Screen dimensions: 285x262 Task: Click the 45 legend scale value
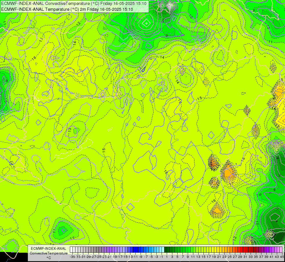pos(282,257)
